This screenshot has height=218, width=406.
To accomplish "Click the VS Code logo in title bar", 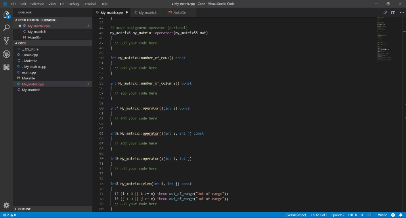I will (4, 4).
